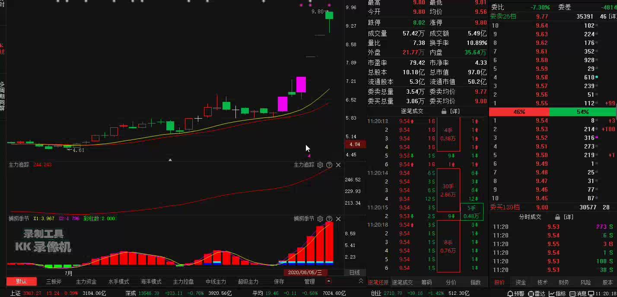This screenshot has height=297, width=617.
Task: Click the 4.84 price marker on axis
Action: tap(355, 144)
